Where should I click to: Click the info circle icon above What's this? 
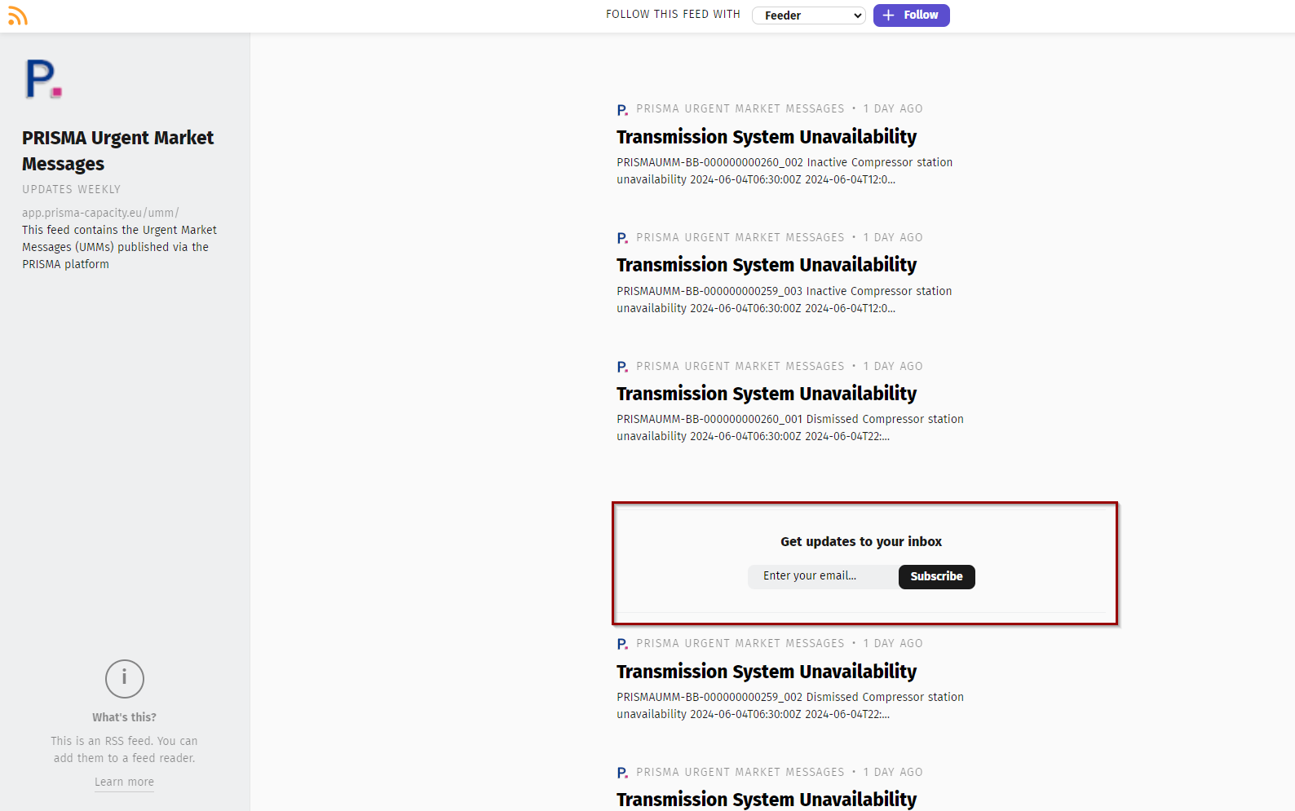coord(124,678)
